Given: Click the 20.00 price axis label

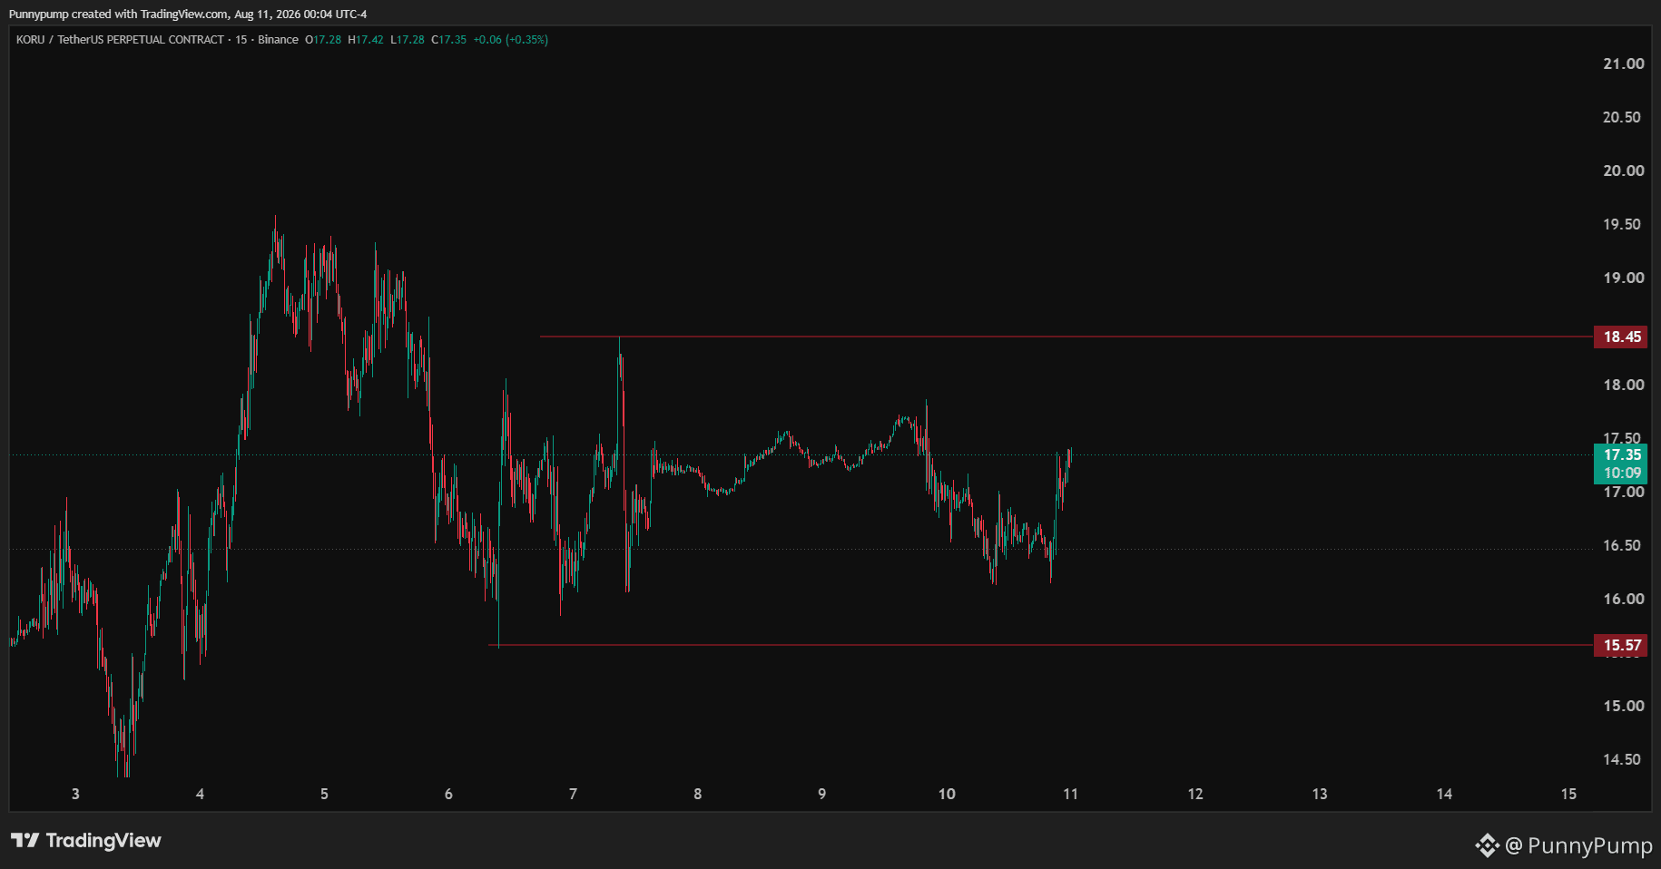Looking at the screenshot, I should click(x=1623, y=171).
